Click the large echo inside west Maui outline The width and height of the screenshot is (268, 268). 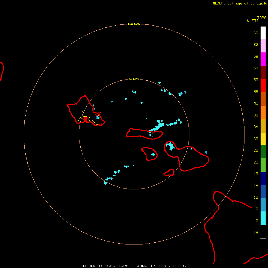click(x=170, y=147)
